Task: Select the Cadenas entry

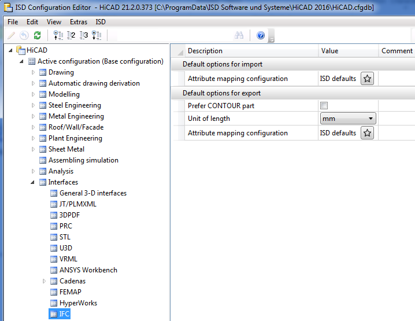Action: tap(72, 281)
